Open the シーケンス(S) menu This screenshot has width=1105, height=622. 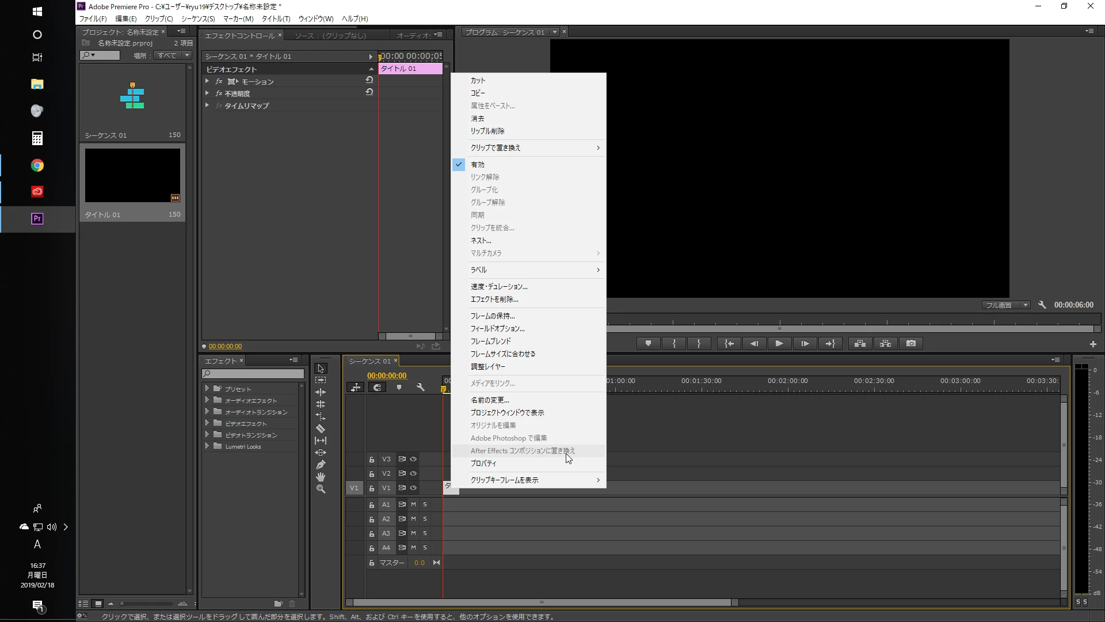point(197,19)
